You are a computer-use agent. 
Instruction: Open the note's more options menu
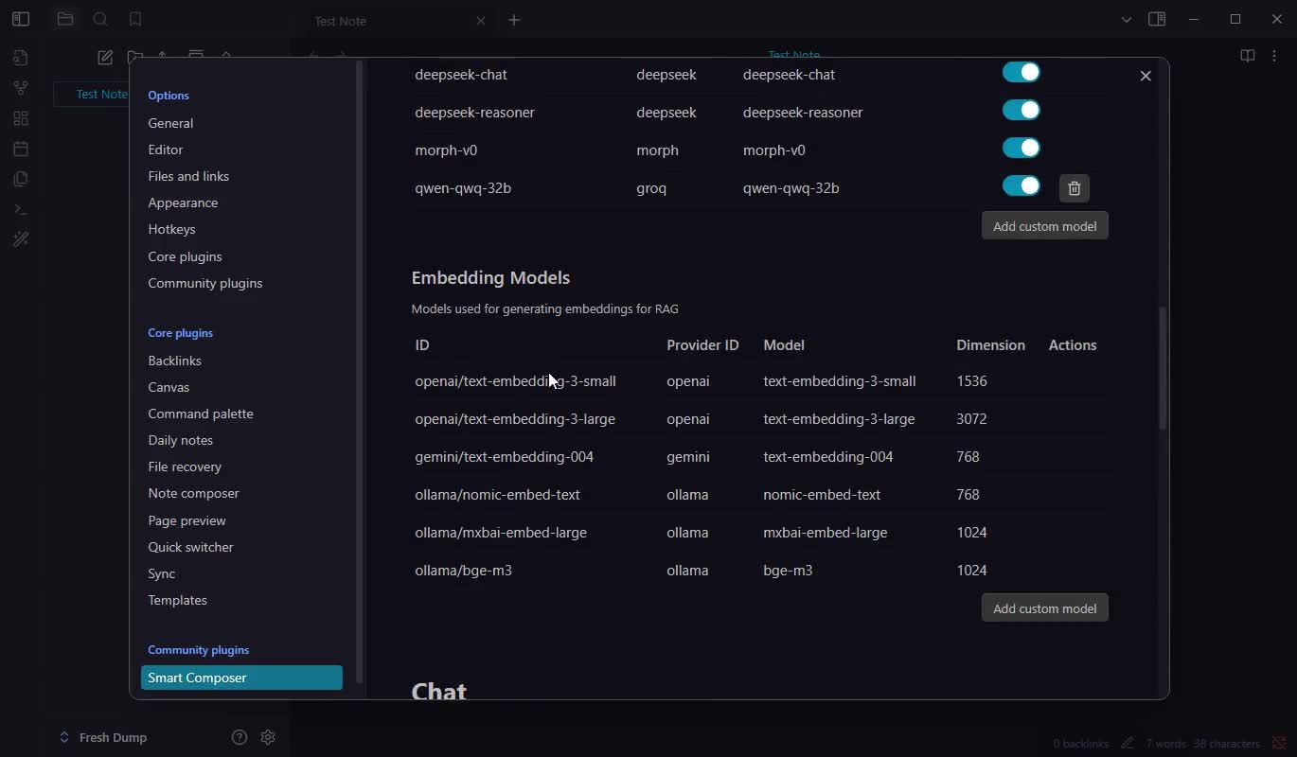tap(1274, 56)
